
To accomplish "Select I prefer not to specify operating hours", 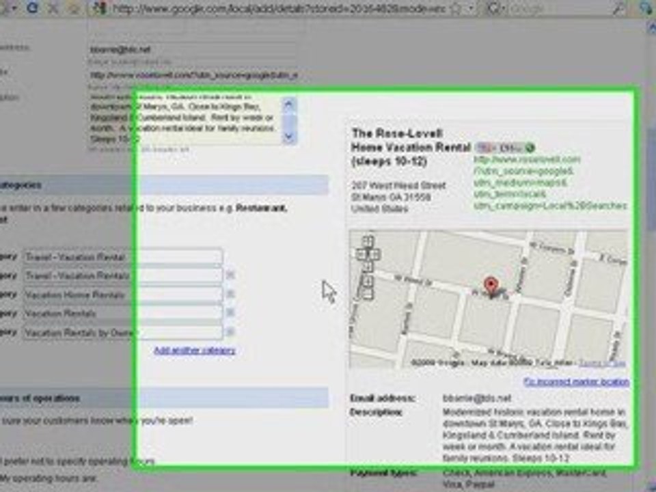I will pyautogui.click(x=77, y=461).
